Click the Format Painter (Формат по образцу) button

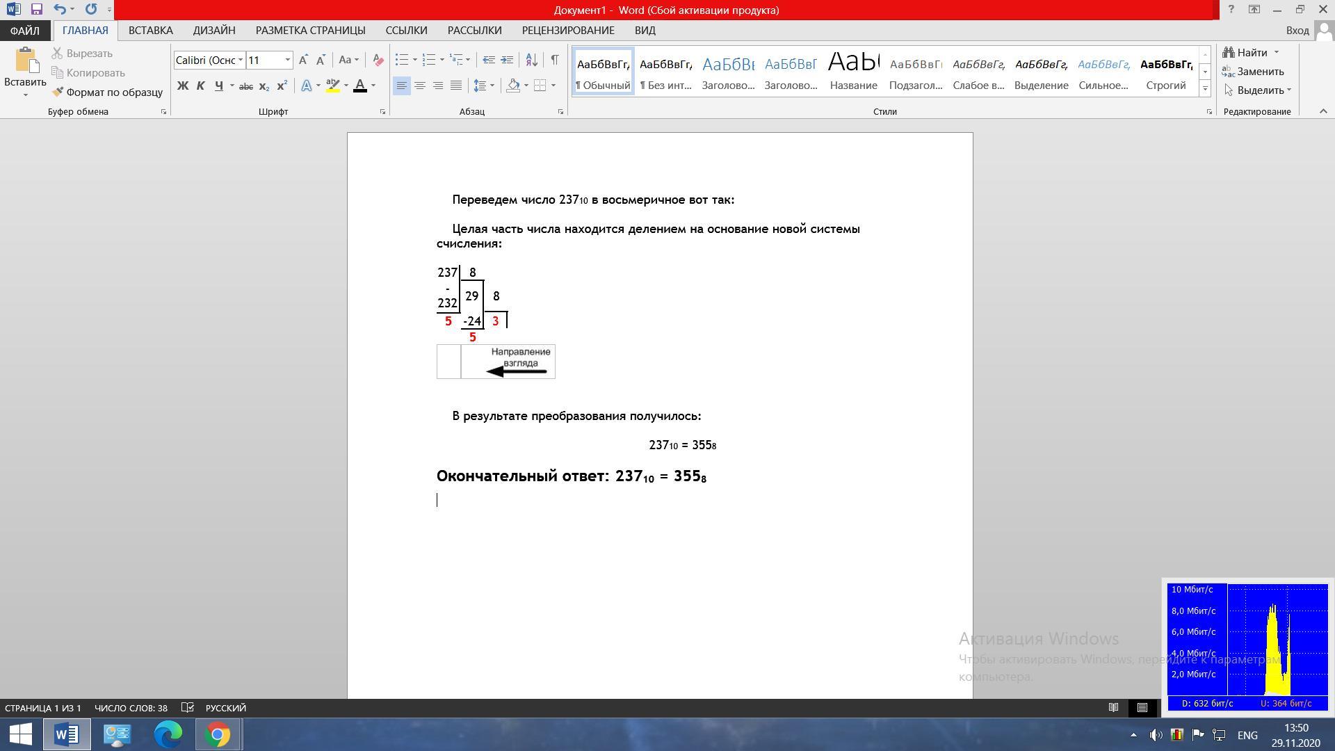[x=107, y=92]
